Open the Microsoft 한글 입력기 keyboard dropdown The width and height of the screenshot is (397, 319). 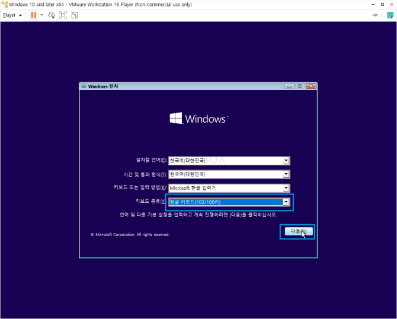coord(229,188)
